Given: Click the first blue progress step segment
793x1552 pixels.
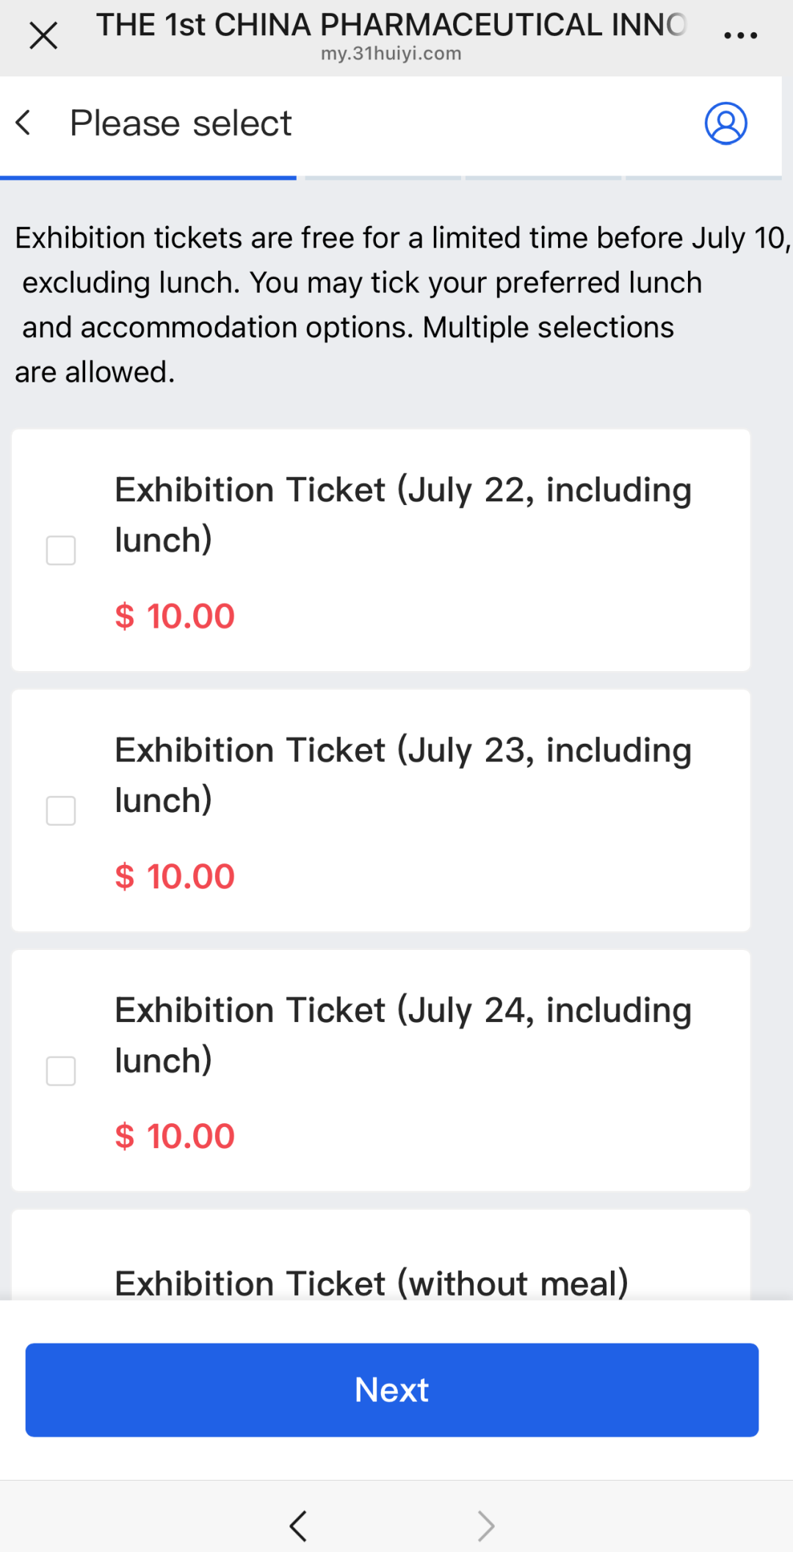Looking at the screenshot, I should click(148, 178).
